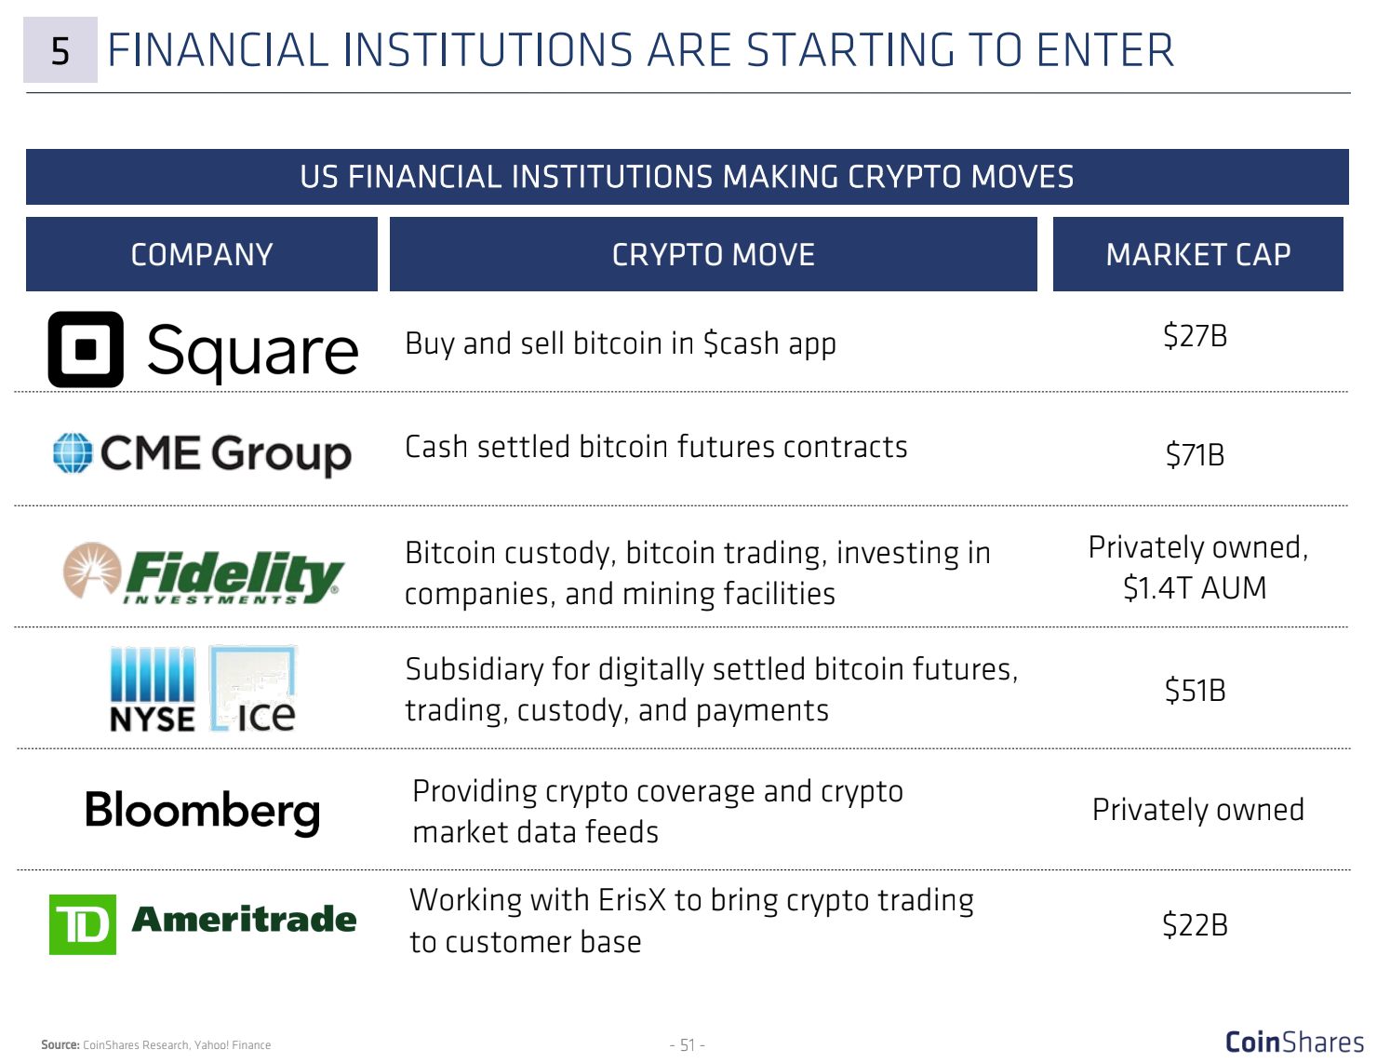Click the CME Group globe icon

coord(73,453)
